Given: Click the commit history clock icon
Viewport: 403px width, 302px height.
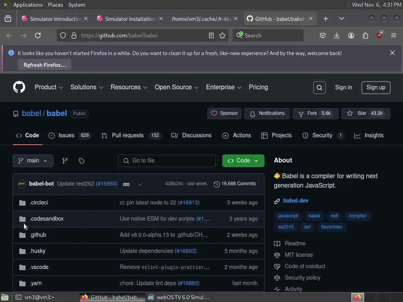Looking at the screenshot, I should pos(217,184).
